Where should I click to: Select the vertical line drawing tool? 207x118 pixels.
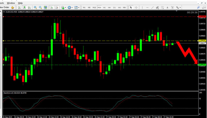pos(142,8)
